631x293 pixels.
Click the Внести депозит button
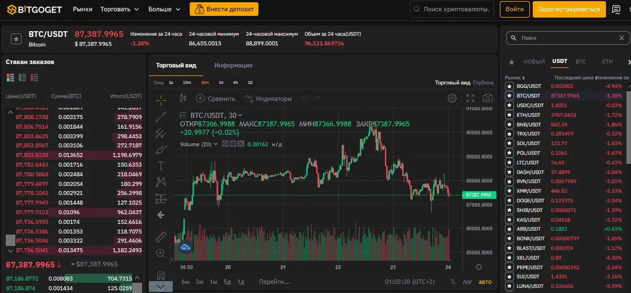coord(224,9)
